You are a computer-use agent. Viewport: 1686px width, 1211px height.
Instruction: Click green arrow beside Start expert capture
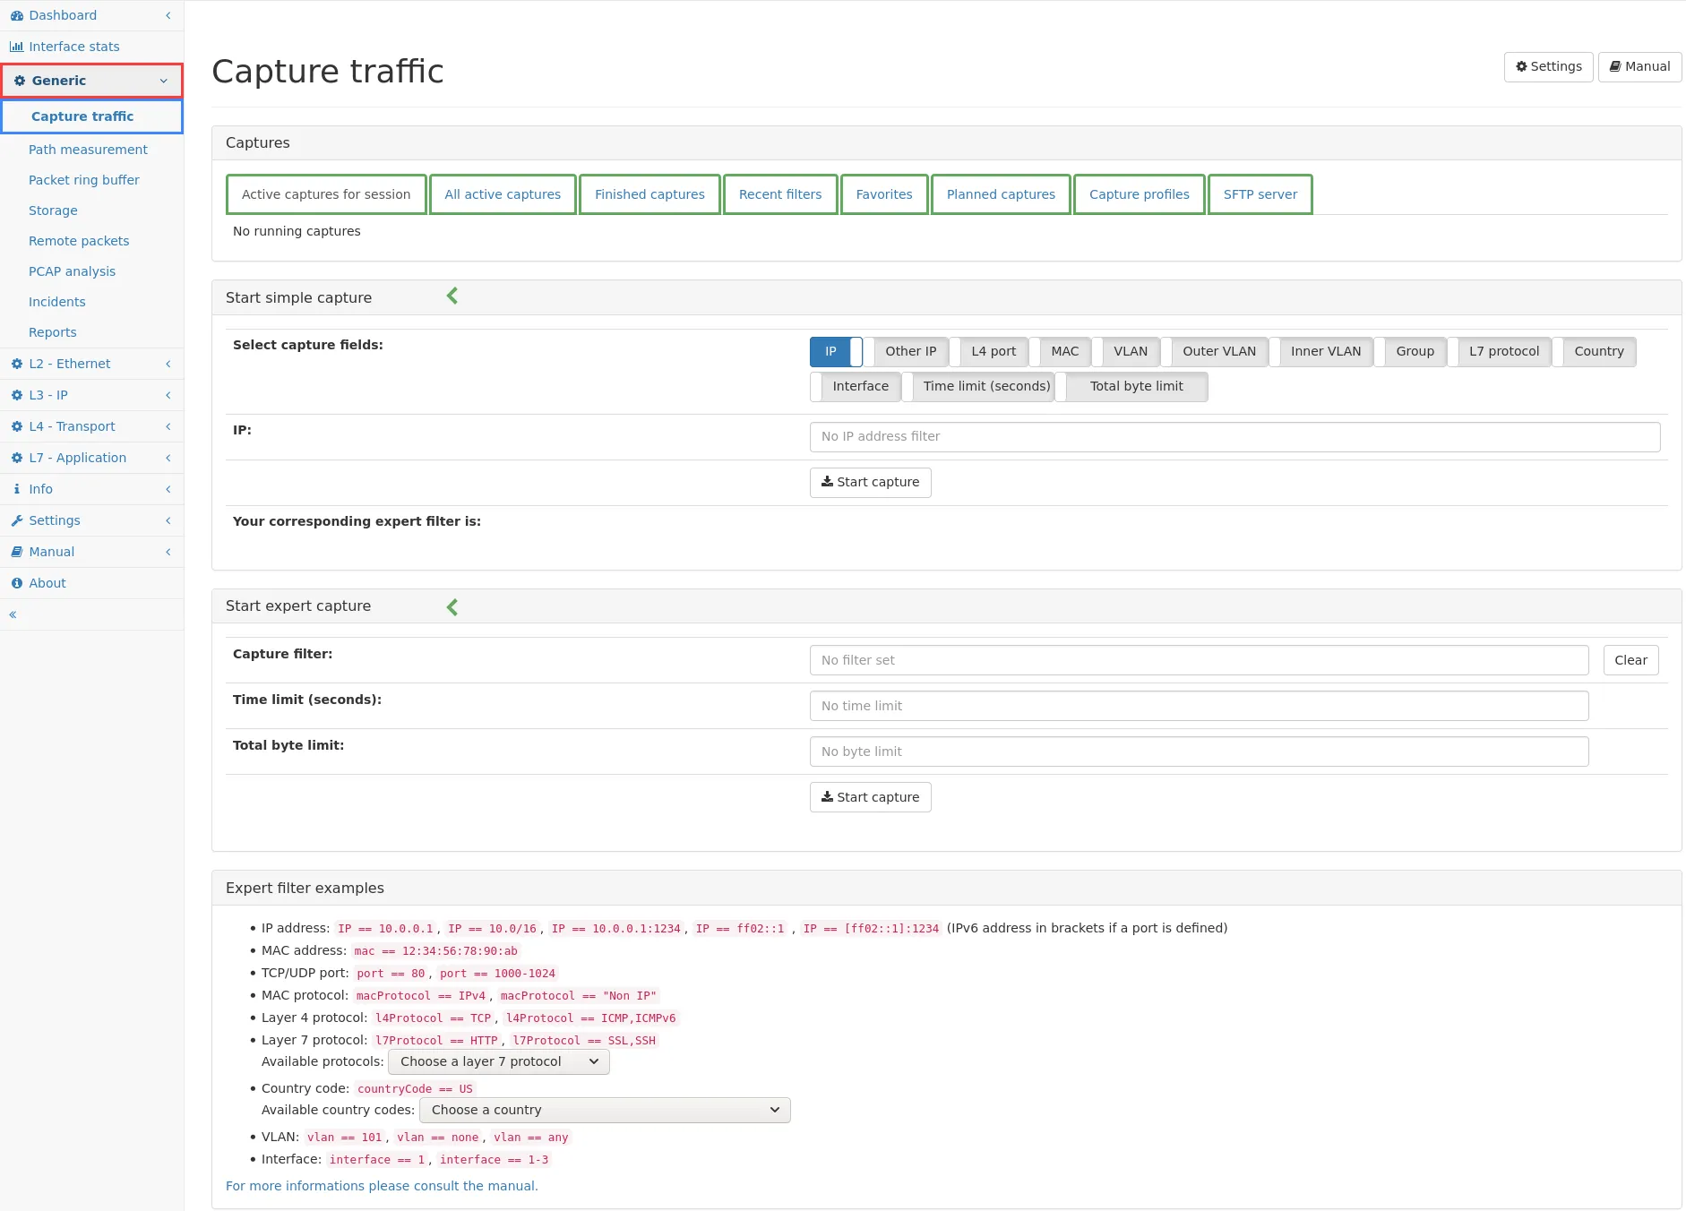452,607
